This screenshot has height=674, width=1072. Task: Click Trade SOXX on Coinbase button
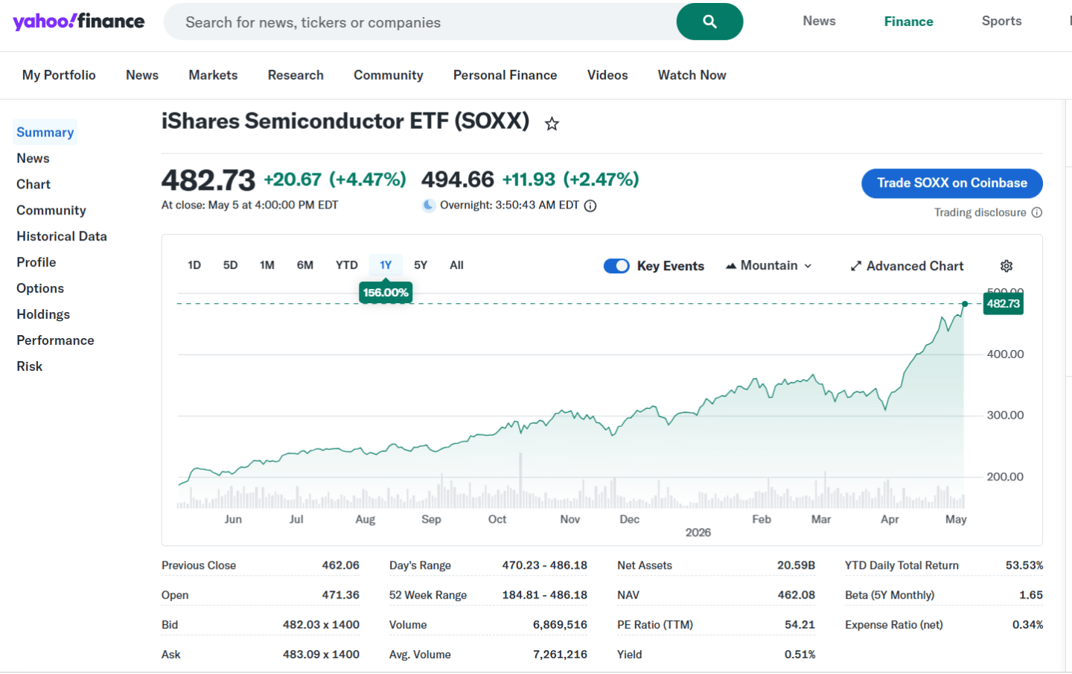tap(952, 183)
